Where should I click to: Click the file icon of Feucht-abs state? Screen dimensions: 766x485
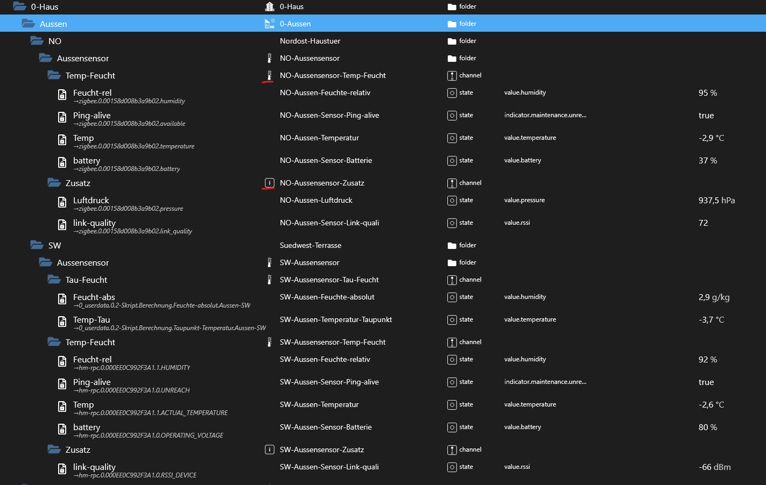tap(62, 299)
